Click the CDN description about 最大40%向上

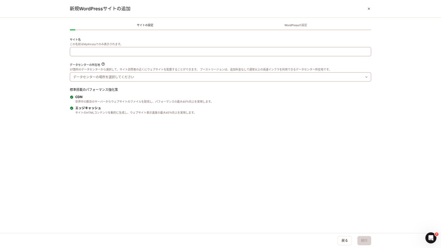[x=144, y=102]
